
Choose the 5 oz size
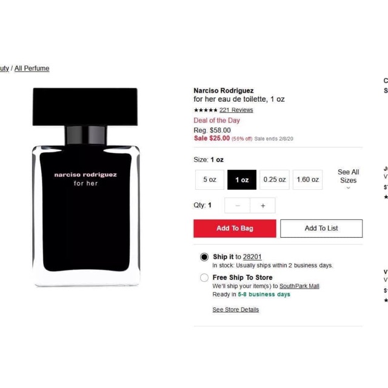[210, 179]
